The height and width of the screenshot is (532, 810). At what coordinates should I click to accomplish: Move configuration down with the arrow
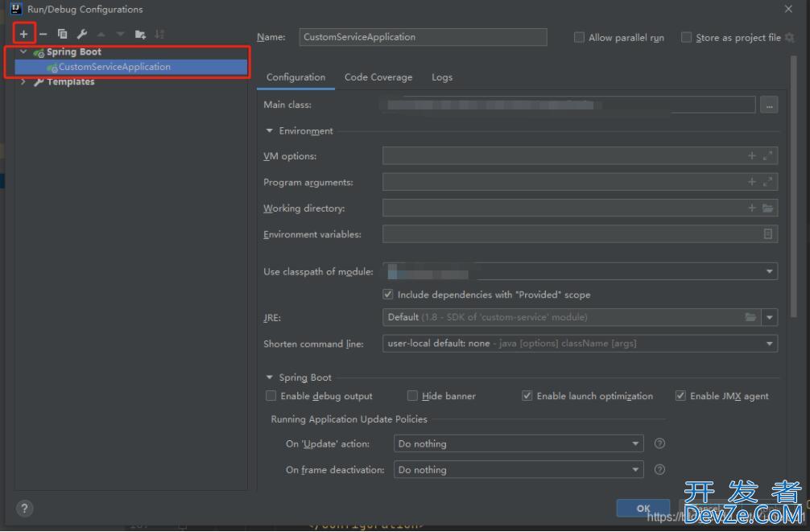(x=120, y=34)
